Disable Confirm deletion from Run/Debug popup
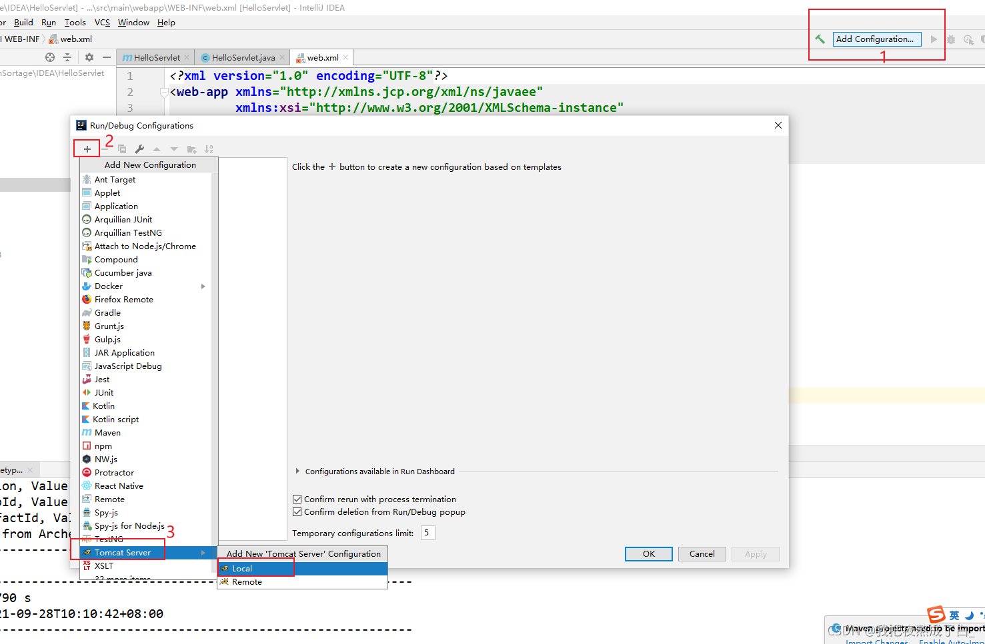985x644 pixels. tap(297, 511)
